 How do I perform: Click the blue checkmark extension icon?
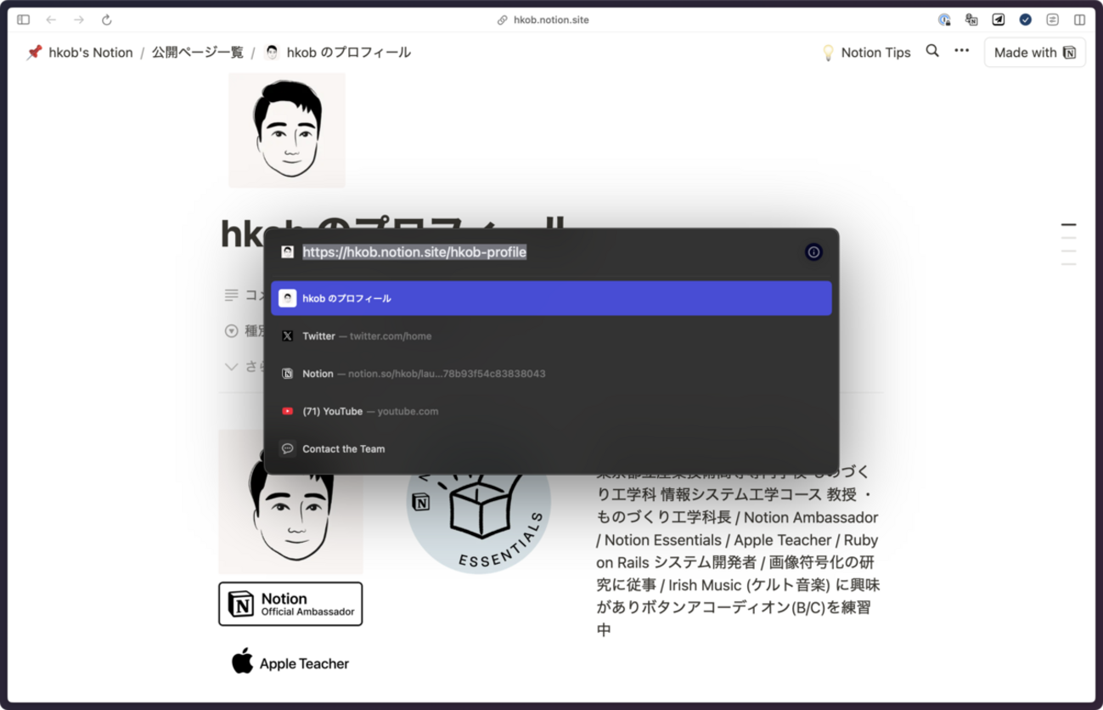pos(1026,20)
